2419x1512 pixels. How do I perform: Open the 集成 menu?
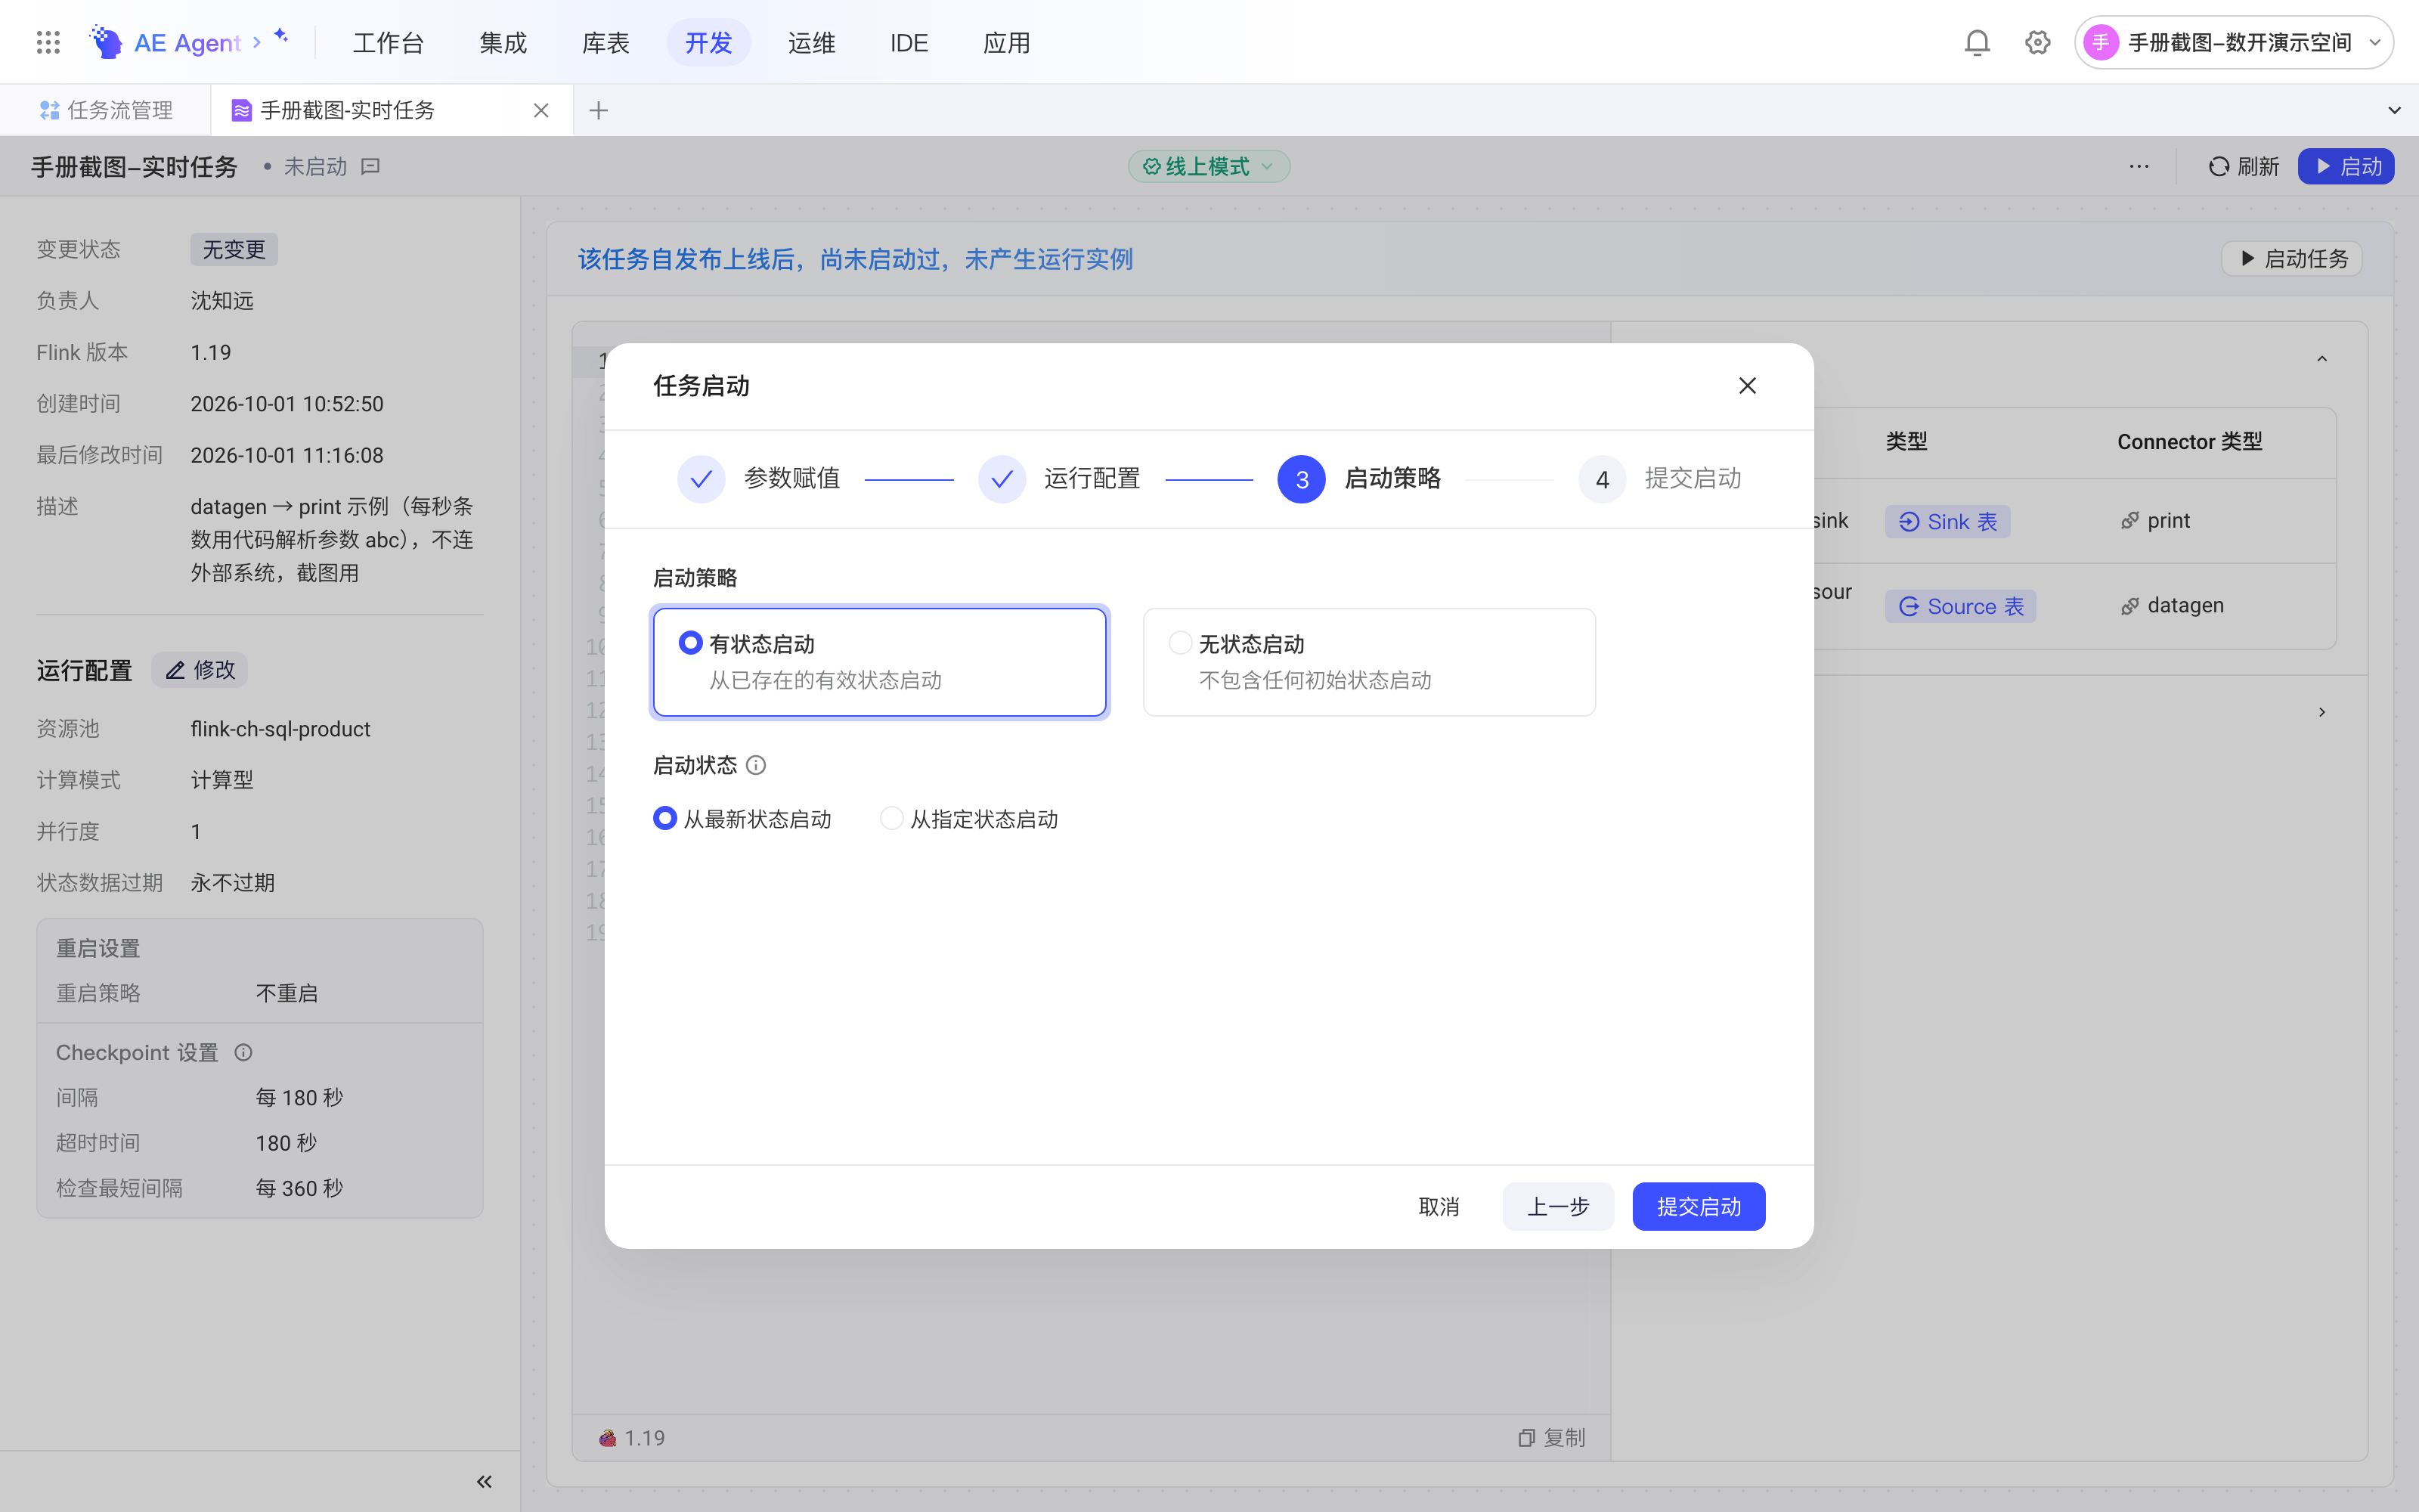click(x=503, y=42)
